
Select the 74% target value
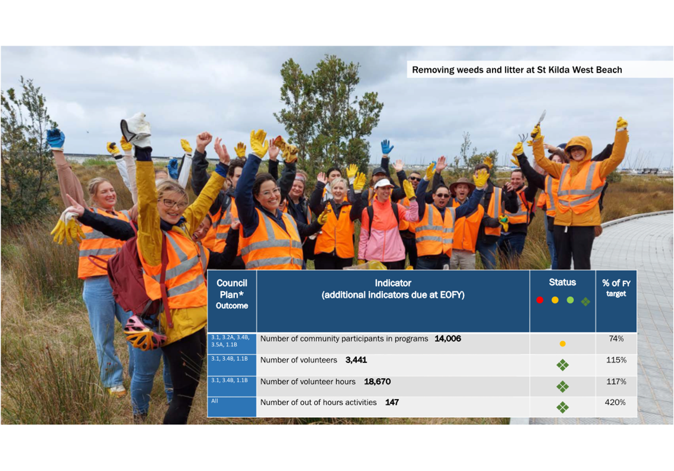point(616,339)
